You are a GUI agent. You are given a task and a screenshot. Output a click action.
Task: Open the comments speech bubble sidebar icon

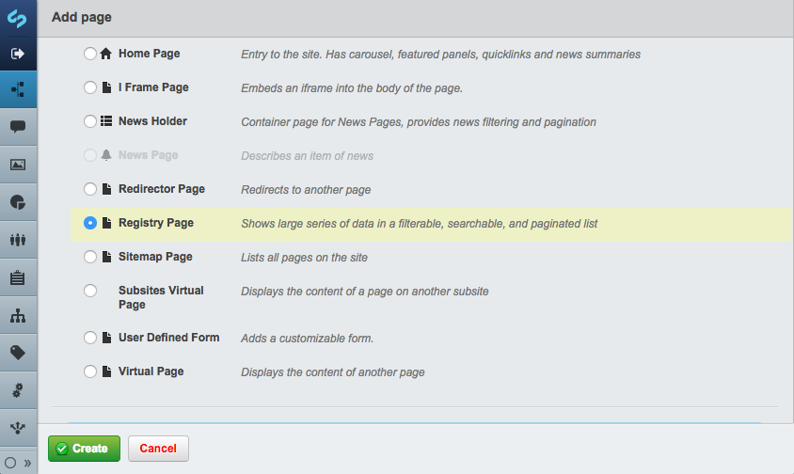point(18,127)
